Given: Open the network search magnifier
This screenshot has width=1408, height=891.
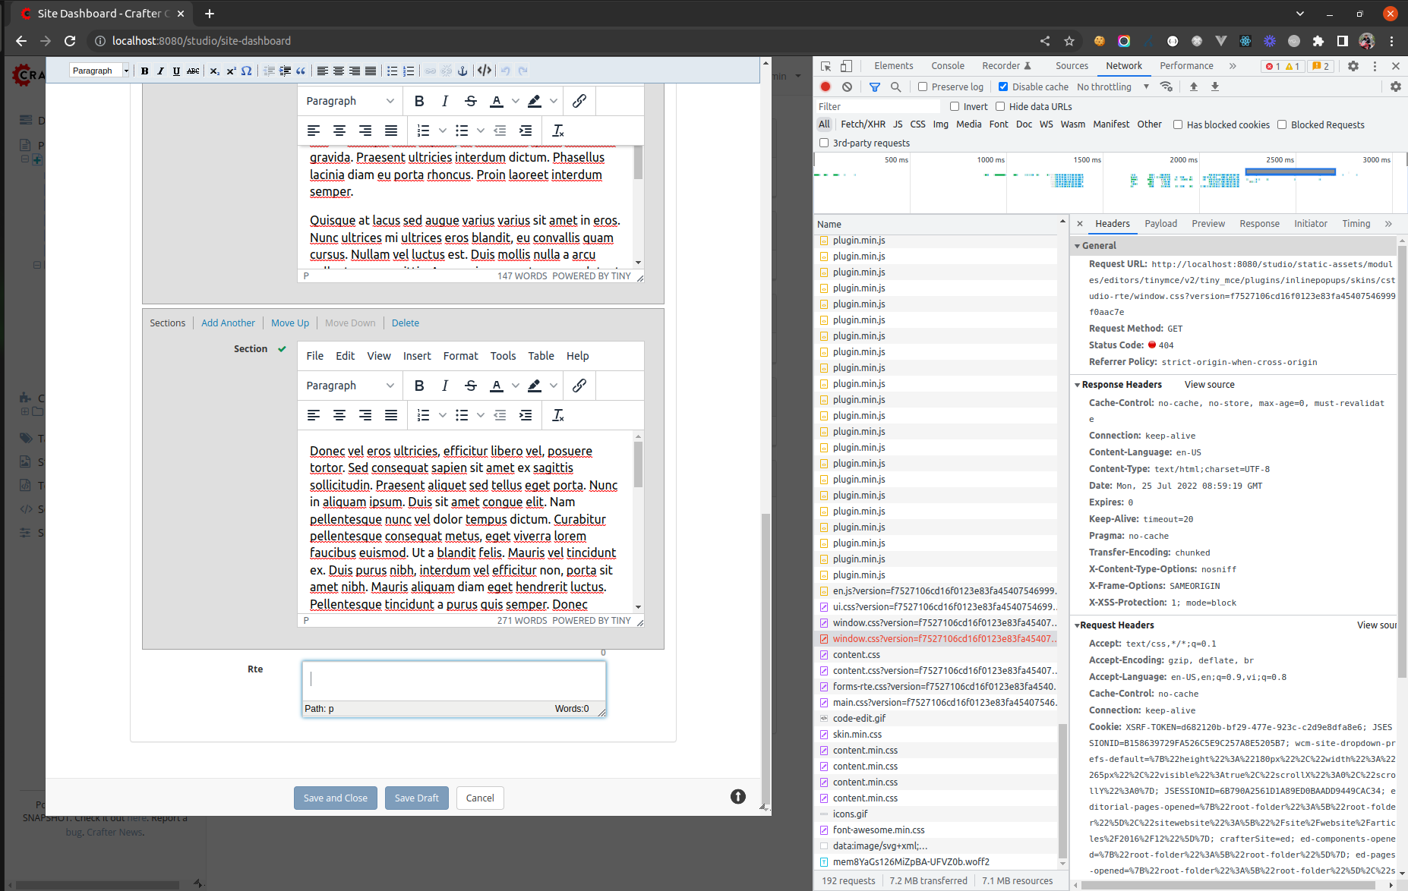Looking at the screenshot, I should click(896, 87).
